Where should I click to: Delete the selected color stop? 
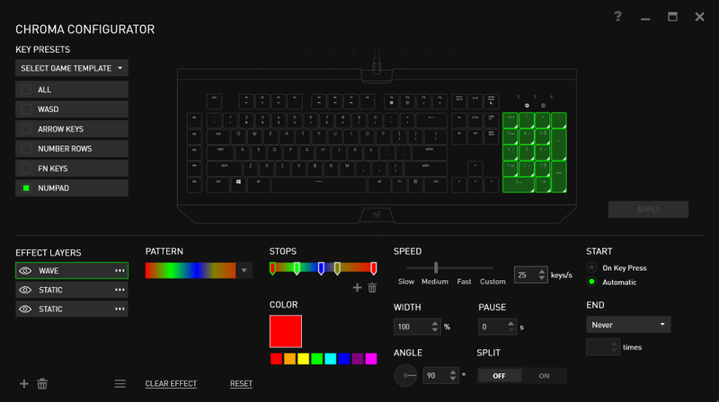point(372,287)
